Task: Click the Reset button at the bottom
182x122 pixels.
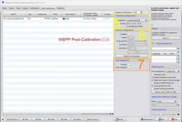Action: tap(120, 119)
